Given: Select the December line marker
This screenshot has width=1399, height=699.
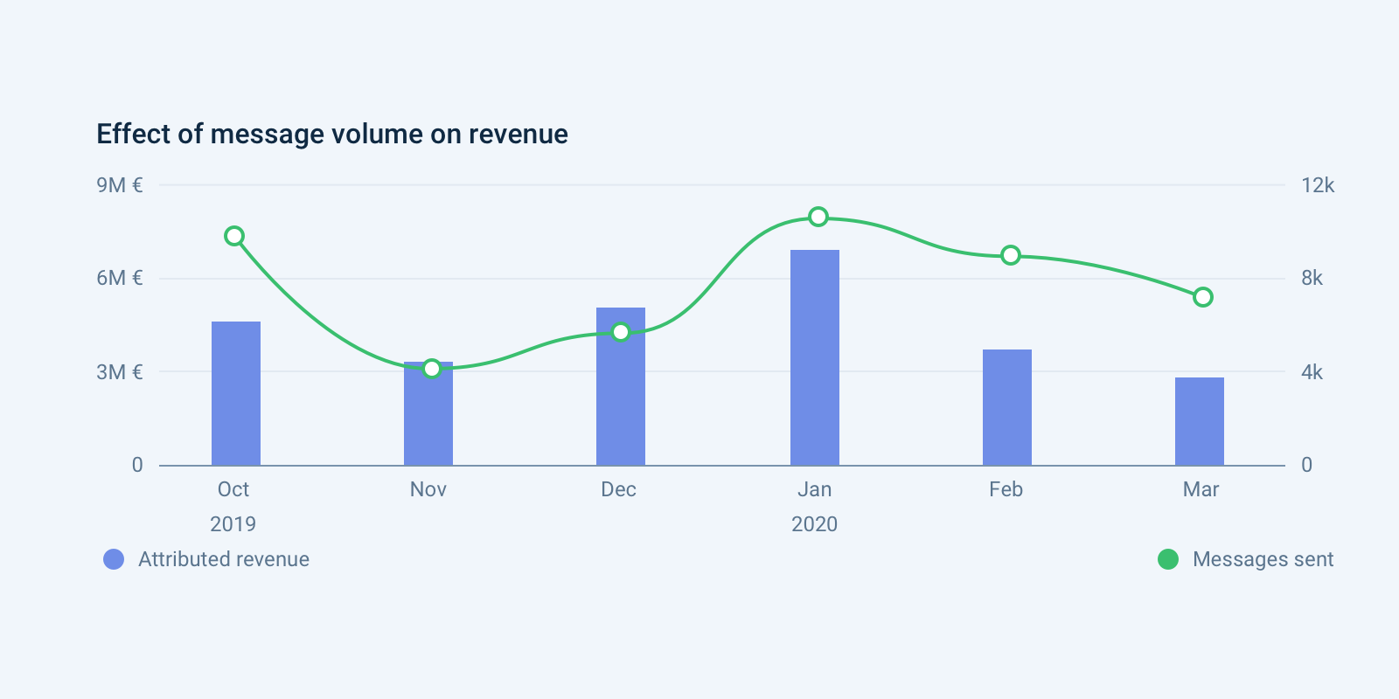Looking at the screenshot, I should (621, 332).
